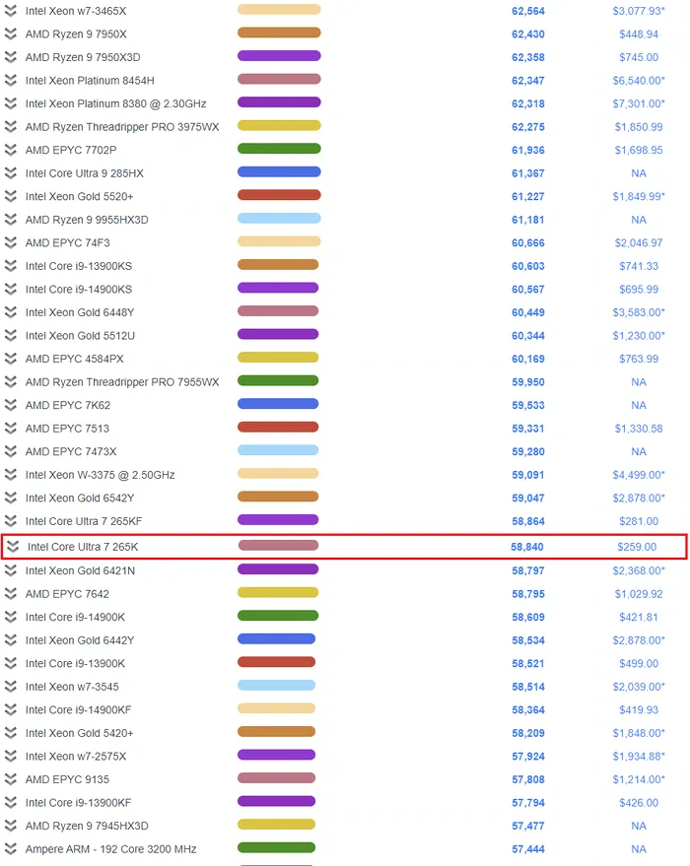The width and height of the screenshot is (690, 866).
Task: Open the Intel Core i9-13900K link
Action: pyautogui.click(x=75, y=664)
